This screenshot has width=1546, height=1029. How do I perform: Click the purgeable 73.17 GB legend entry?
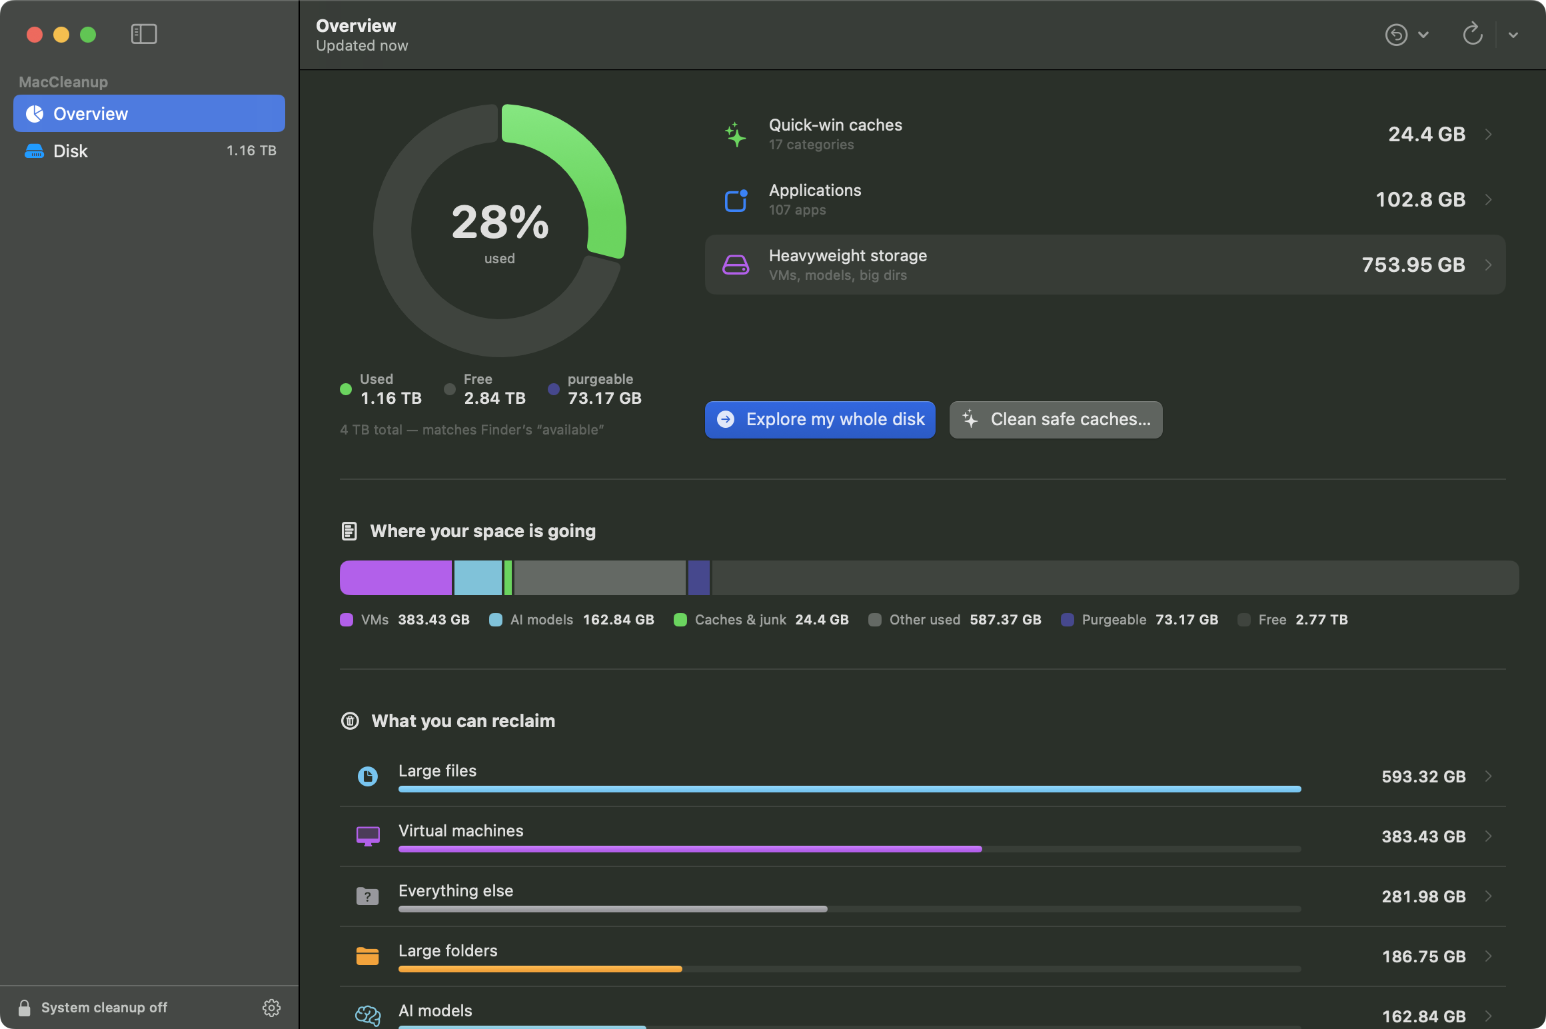tap(595, 389)
